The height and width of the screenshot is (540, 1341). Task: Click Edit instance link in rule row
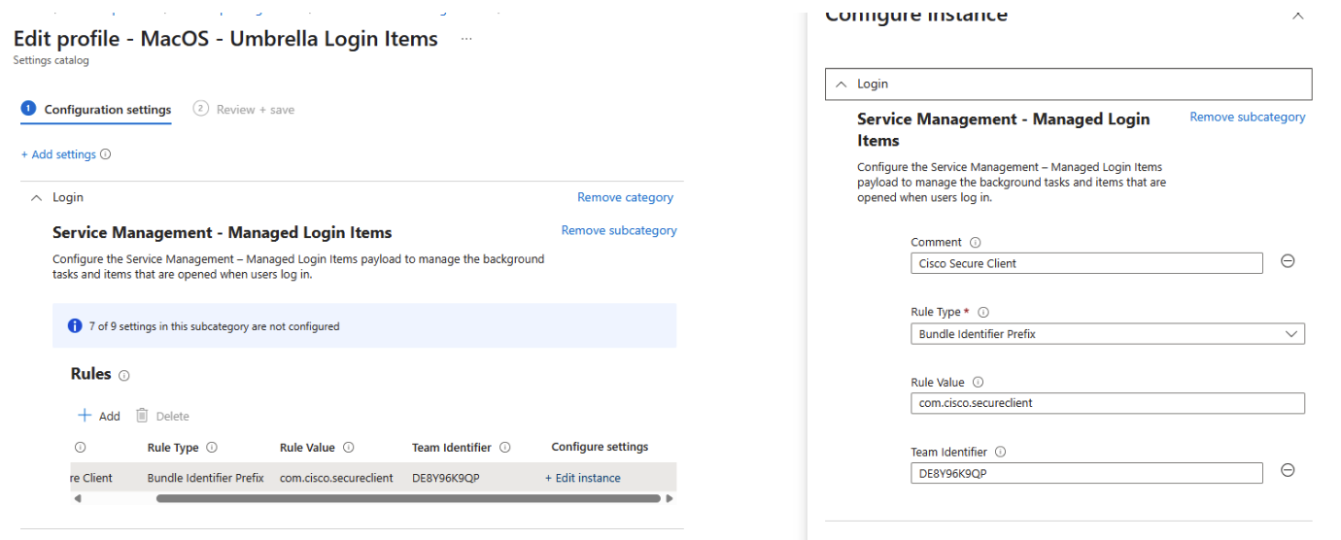pyautogui.click(x=583, y=478)
